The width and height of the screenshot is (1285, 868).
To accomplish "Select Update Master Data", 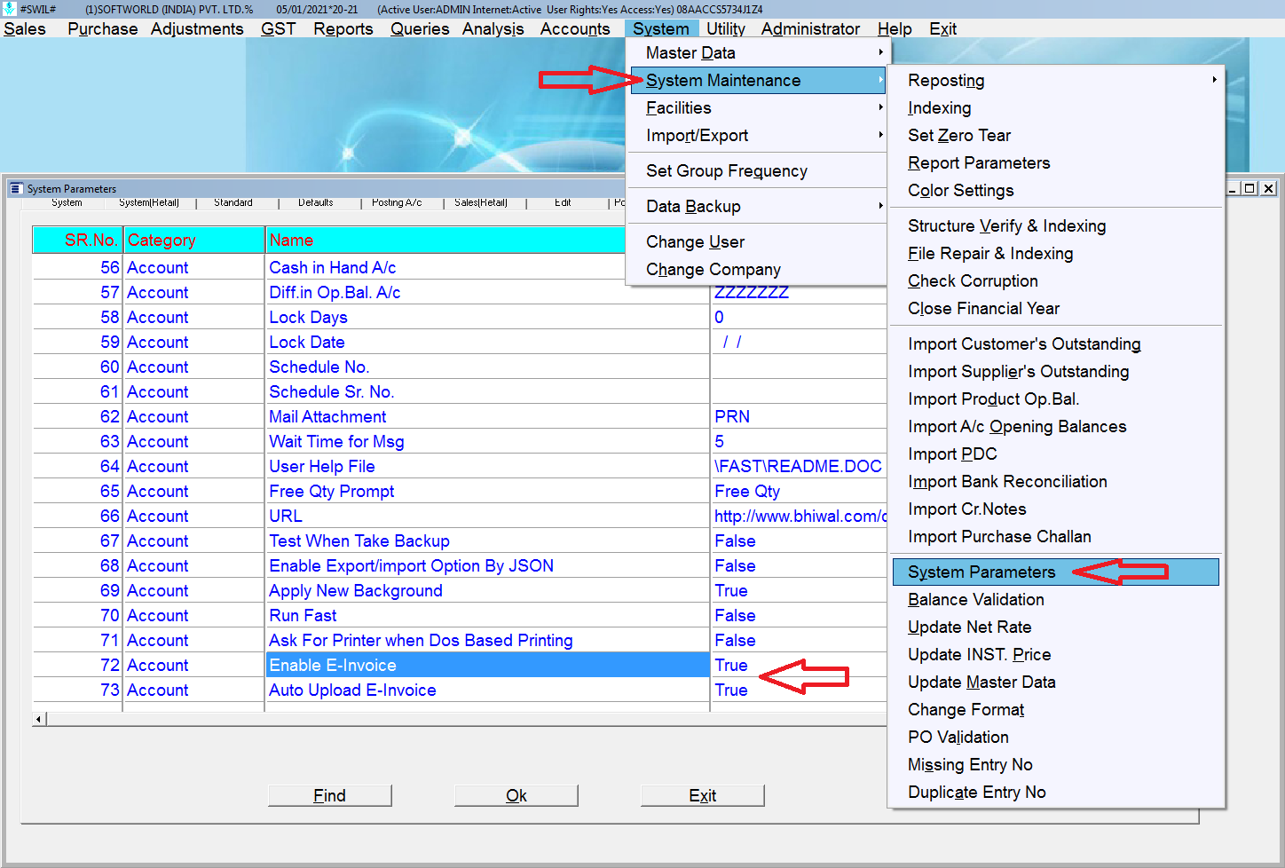I will click(1056, 682).
